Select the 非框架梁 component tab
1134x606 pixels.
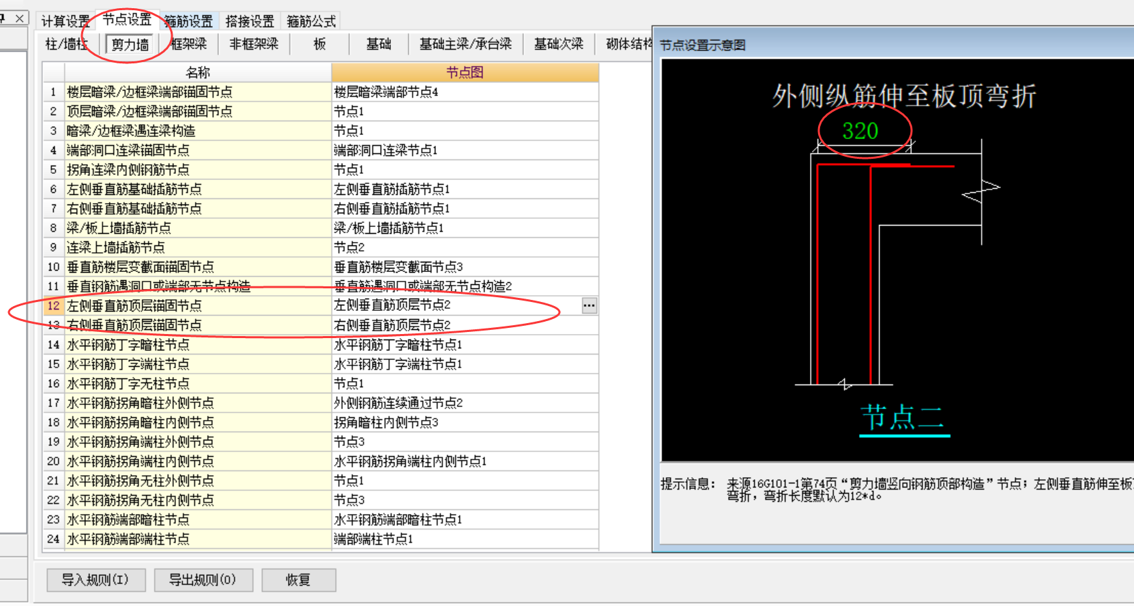253,44
